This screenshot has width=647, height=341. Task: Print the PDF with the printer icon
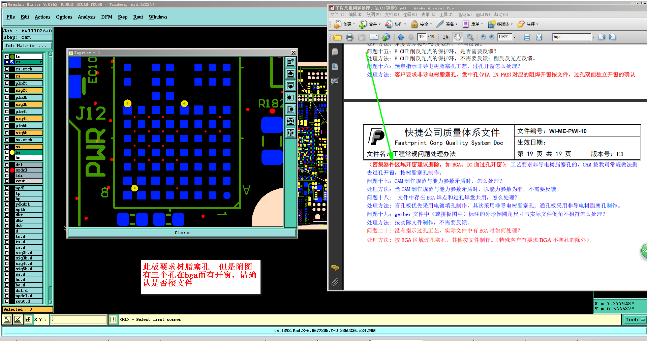349,37
